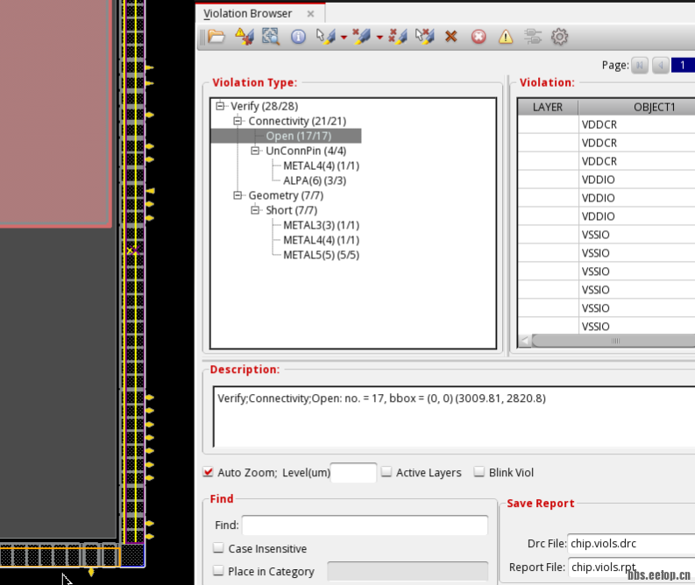This screenshot has width=695, height=585.
Task: Click the LAYER column header
Action: tap(547, 107)
